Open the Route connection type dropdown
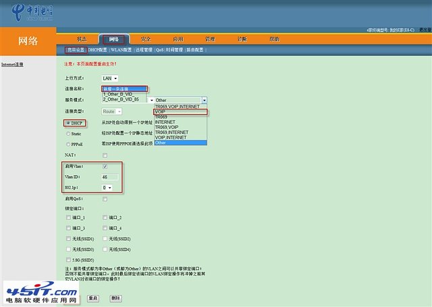 tap(112, 112)
